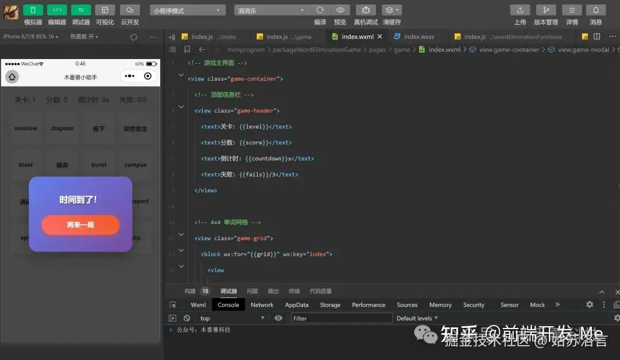Collapse the game-header view fold arrow
Image resolution: width=620 pixels, height=360 pixels.
point(181,107)
